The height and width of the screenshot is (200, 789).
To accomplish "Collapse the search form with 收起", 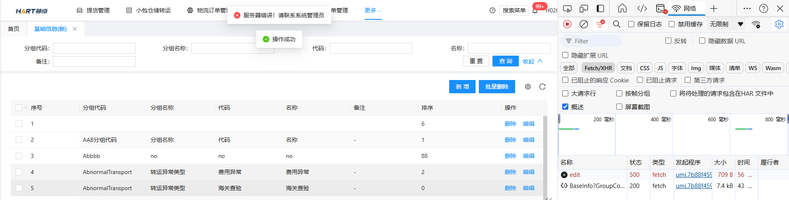I will [x=532, y=61].
